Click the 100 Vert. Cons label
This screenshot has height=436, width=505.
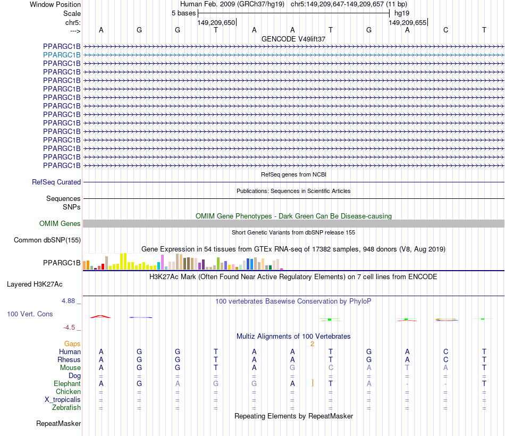tap(30, 314)
